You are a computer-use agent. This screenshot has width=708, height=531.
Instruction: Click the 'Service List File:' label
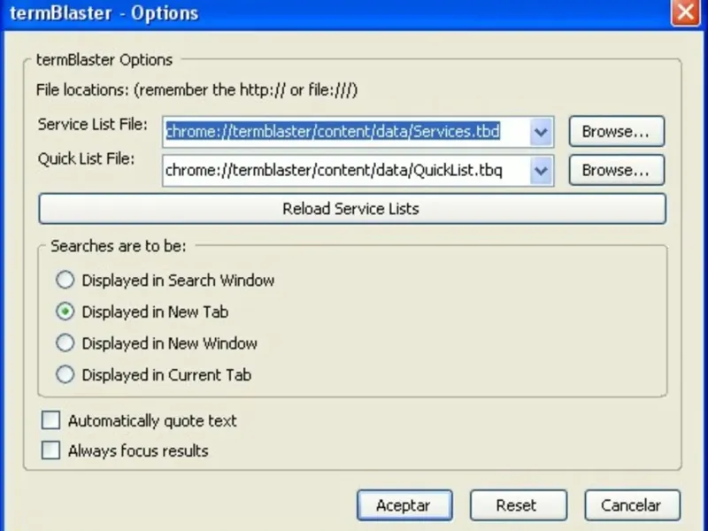click(93, 124)
